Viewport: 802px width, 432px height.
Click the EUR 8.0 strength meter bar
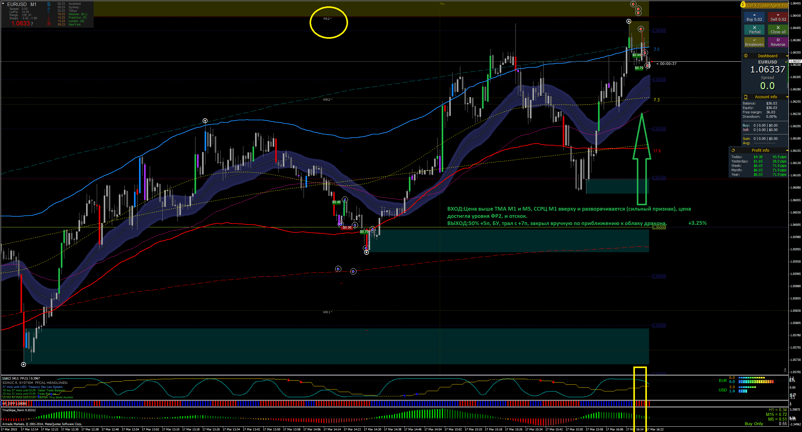[x=756, y=382]
